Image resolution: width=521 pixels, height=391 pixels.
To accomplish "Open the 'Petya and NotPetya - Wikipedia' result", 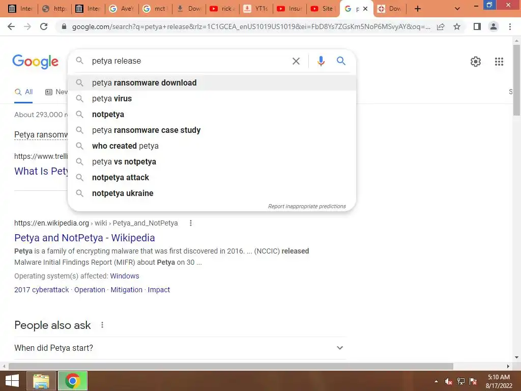I will pyautogui.click(x=84, y=238).
